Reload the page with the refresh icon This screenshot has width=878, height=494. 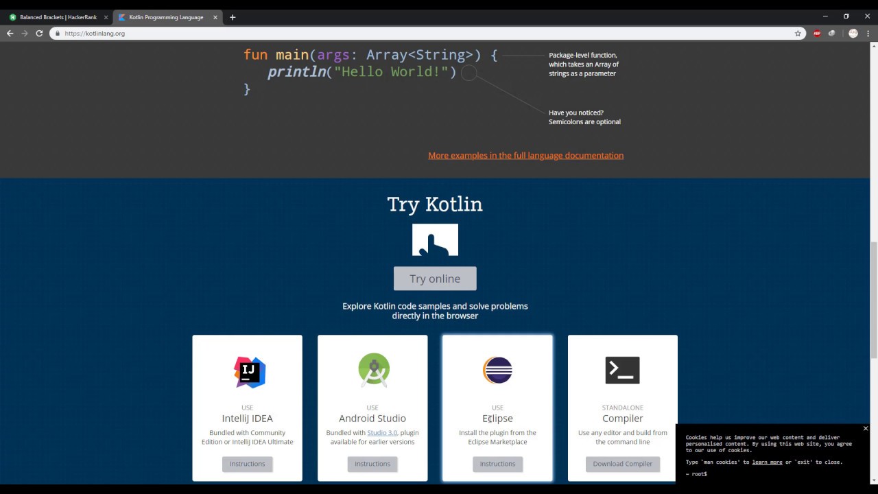tap(39, 33)
